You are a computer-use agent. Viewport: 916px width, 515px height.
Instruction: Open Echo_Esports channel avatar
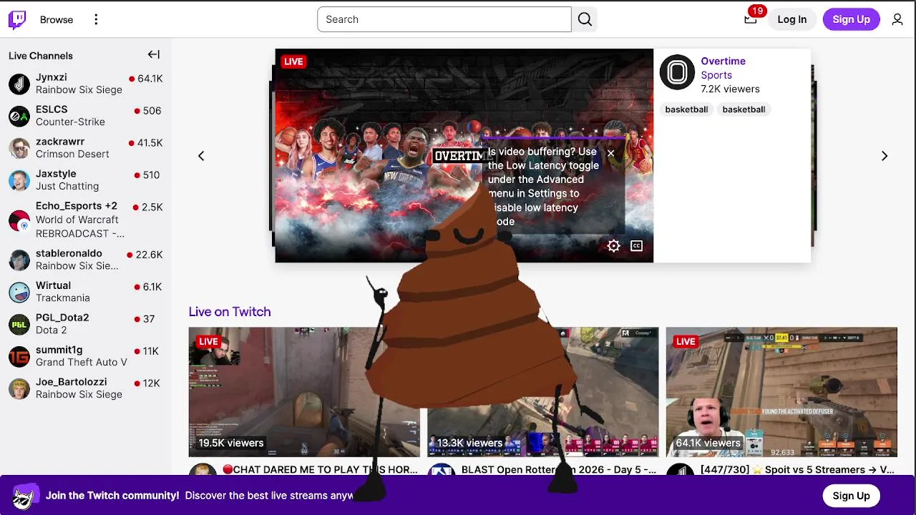[19, 220]
